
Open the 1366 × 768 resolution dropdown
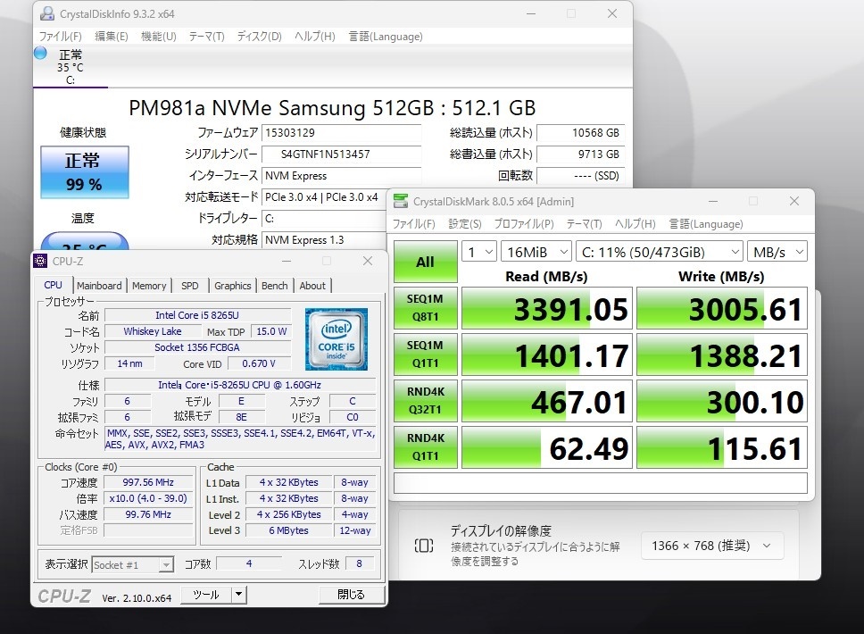click(x=712, y=546)
